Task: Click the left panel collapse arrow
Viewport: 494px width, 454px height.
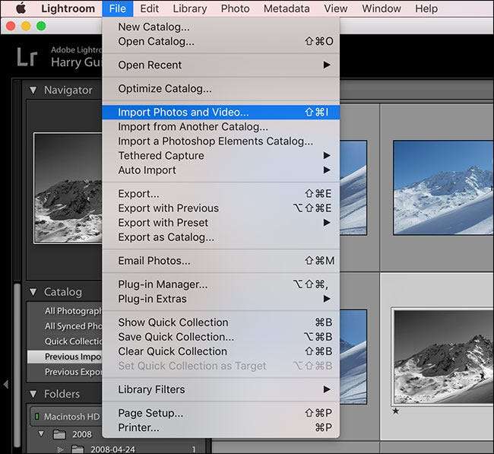Action: click(x=6, y=384)
